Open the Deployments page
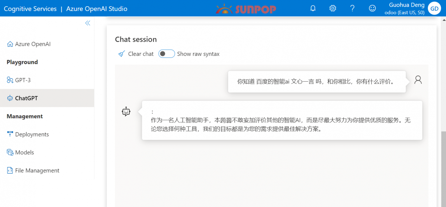The image size is (446, 207). click(x=31, y=134)
